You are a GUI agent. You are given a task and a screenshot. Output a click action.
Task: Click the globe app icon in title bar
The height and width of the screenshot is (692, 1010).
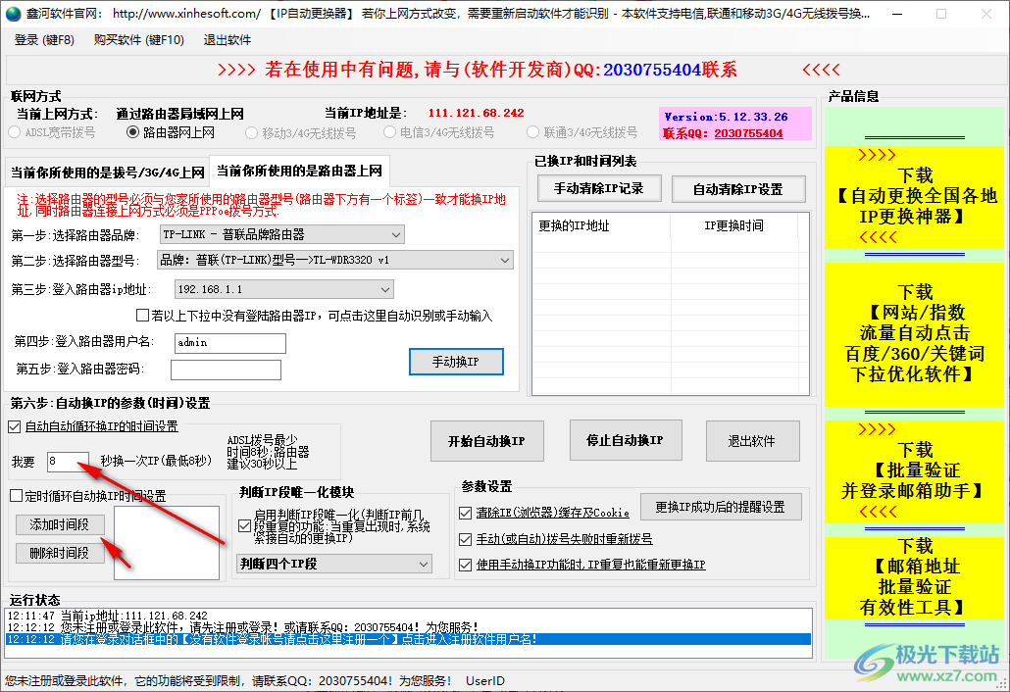coord(12,14)
